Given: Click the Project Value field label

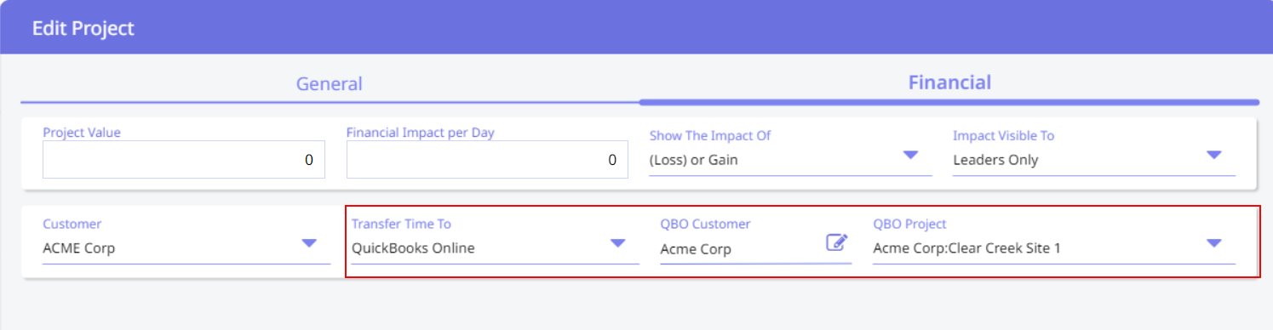Looking at the screenshot, I should click(81, 133).
